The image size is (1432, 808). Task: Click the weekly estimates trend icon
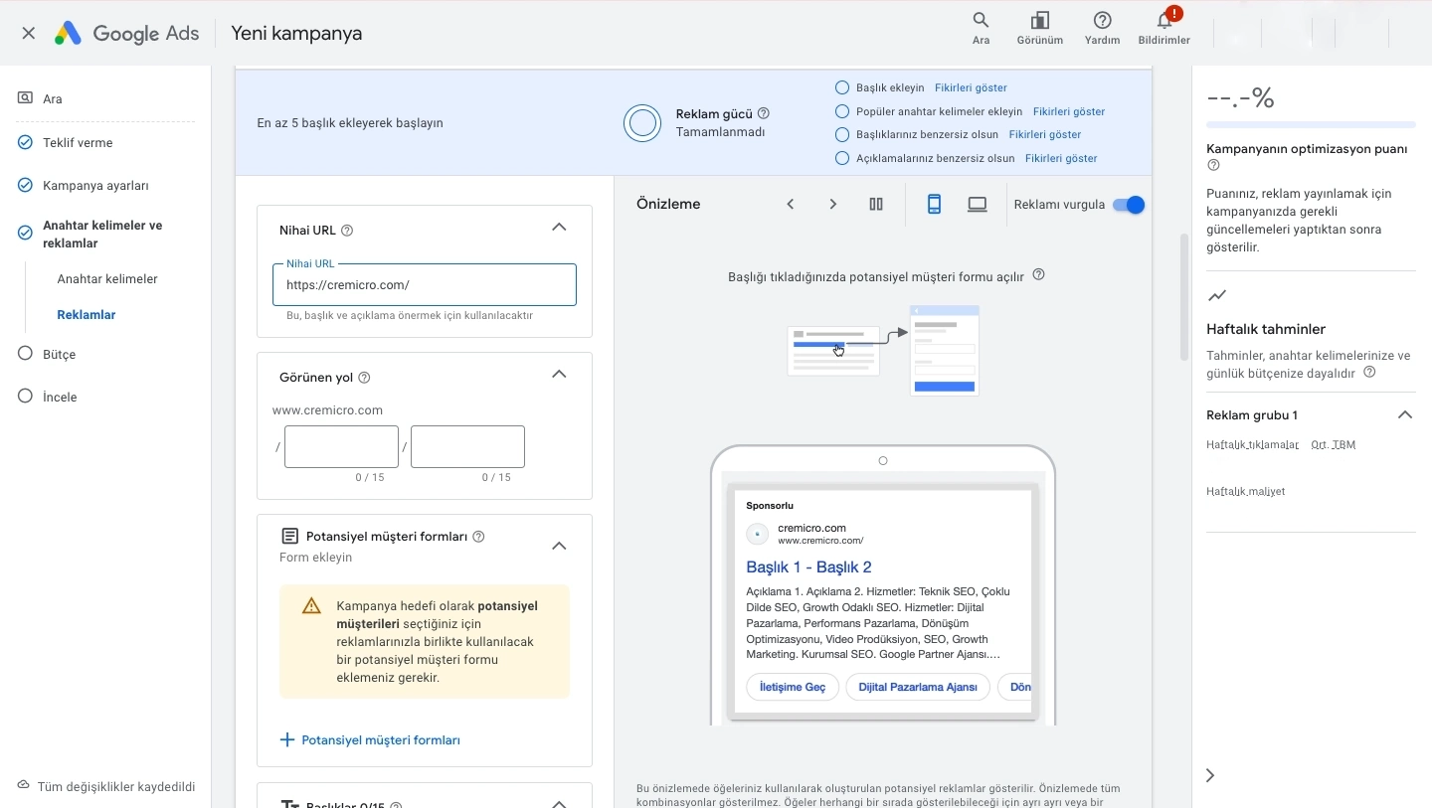1216,295
